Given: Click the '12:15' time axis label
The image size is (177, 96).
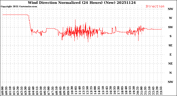Looking at the screenshot, I should [x=84, y=91].
